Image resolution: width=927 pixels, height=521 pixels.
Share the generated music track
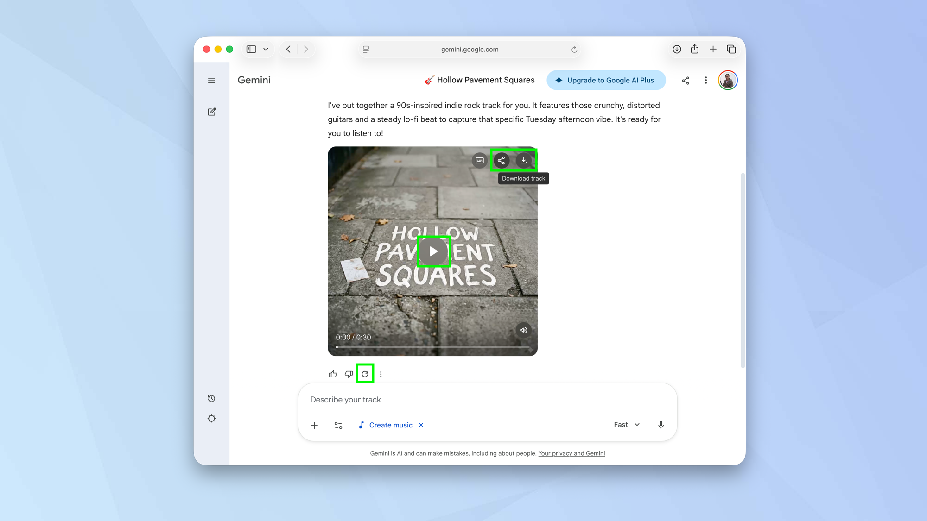[501, 160]
